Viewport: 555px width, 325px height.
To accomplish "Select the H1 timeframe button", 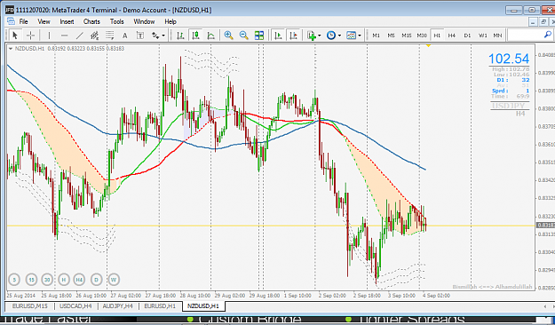I will (437, 36).
